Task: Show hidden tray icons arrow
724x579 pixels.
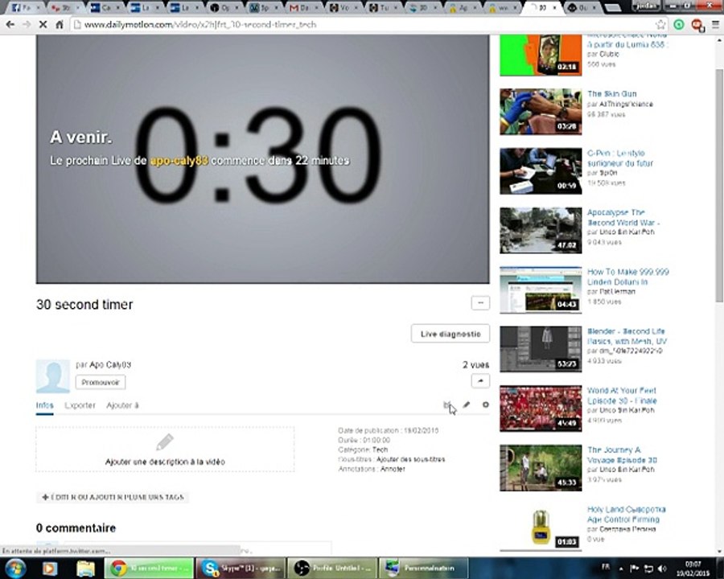Action: 620,569
